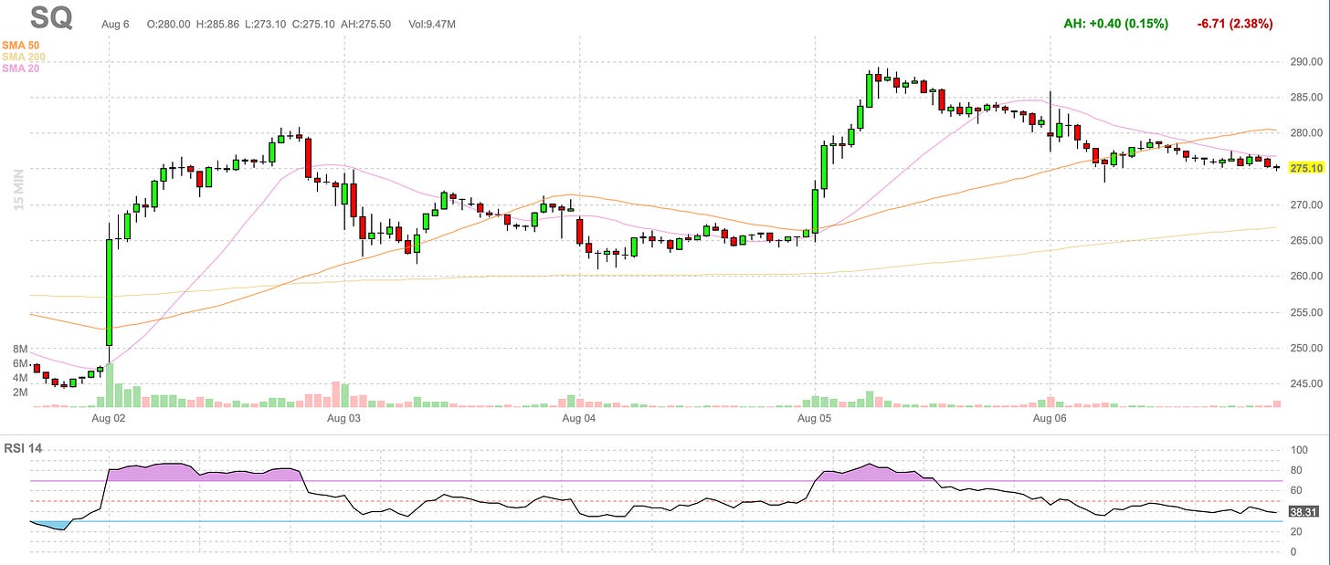The image size is (1330, 565).
Task: Click the SQ ticker symbol
Action: (x=51, y=17)
